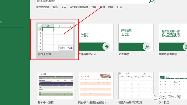Click the search magnifier icon
187x105 pixels.
(151, 1)
